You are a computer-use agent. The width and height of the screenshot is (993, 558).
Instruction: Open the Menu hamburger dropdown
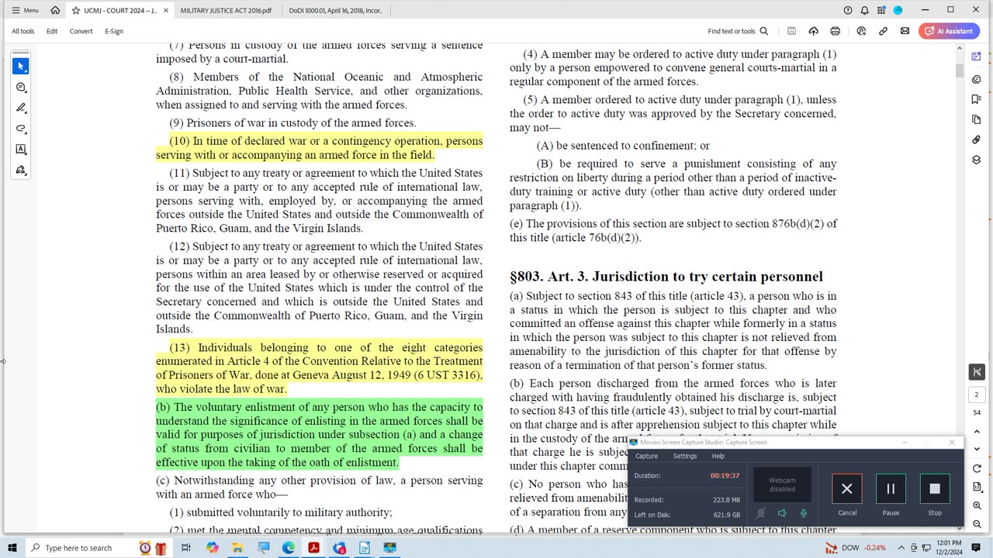coord(26,10)
